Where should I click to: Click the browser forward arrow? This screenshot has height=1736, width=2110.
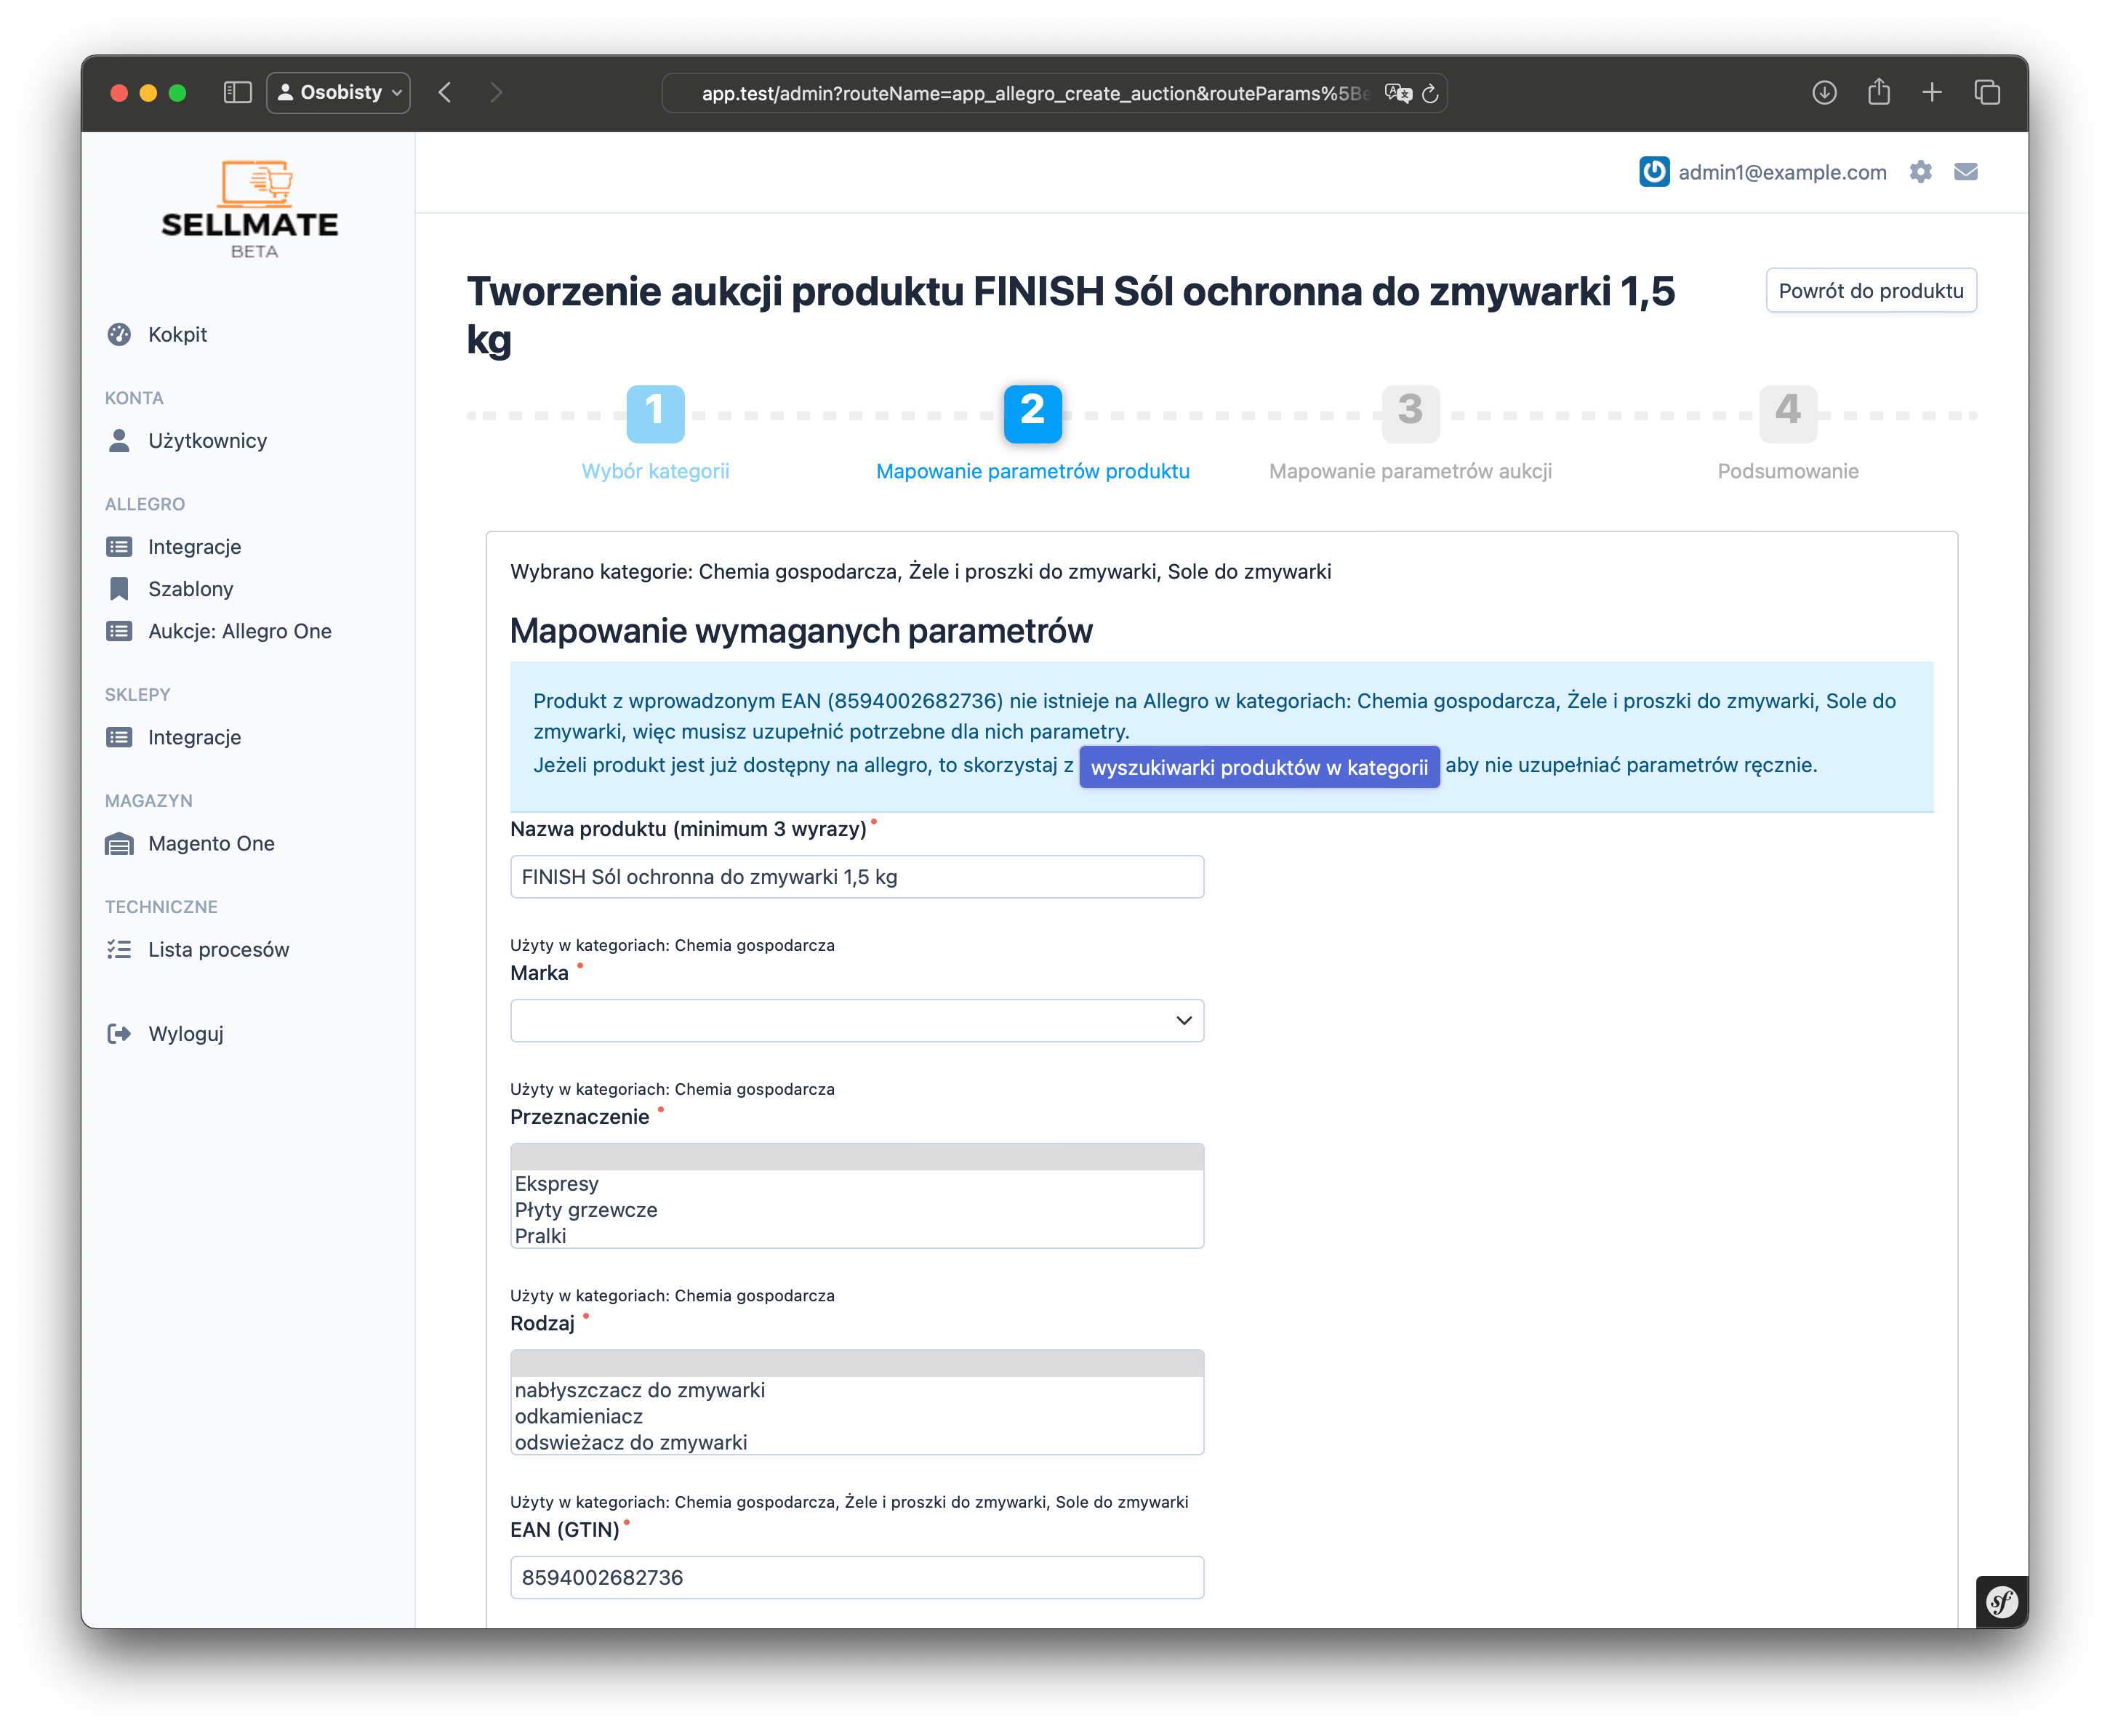pyautogui.click(x=496, y=92)
